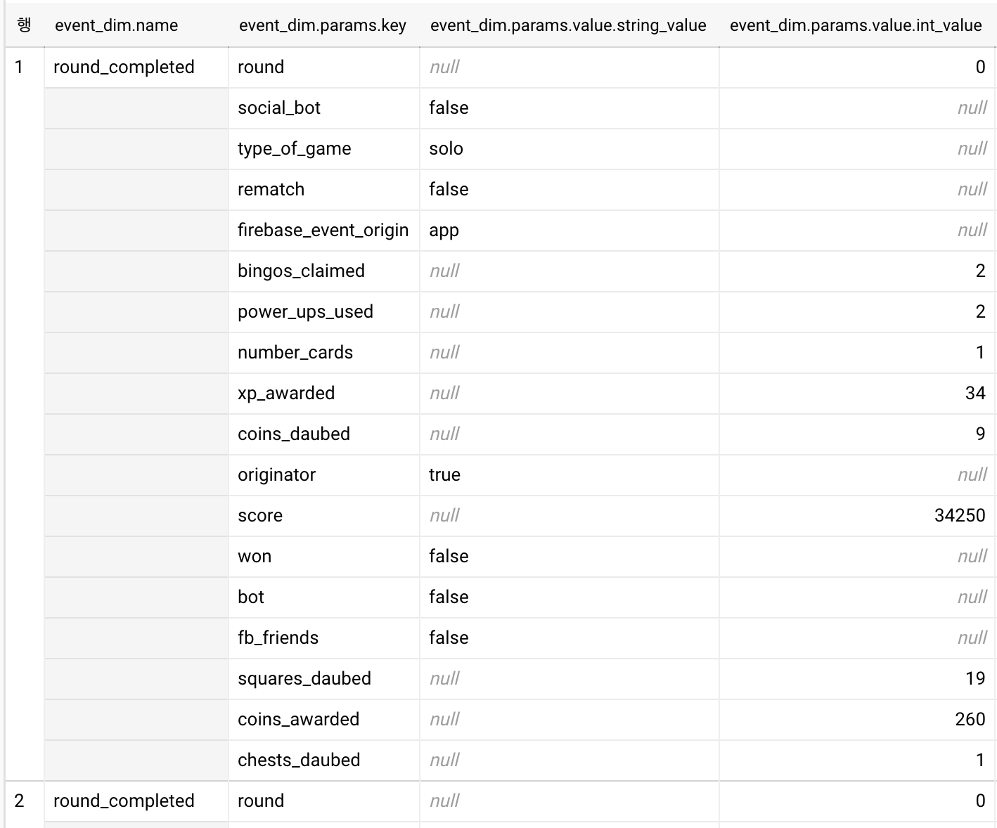Click the xp_awarded value 34 cell
997x828 pixels.
(857, 394)
